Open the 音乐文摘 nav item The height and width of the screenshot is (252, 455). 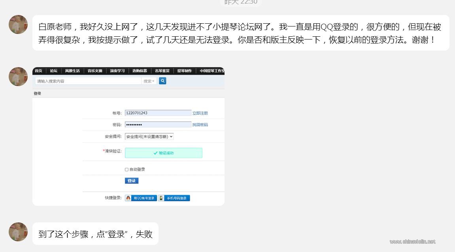[x=95, y=71]
